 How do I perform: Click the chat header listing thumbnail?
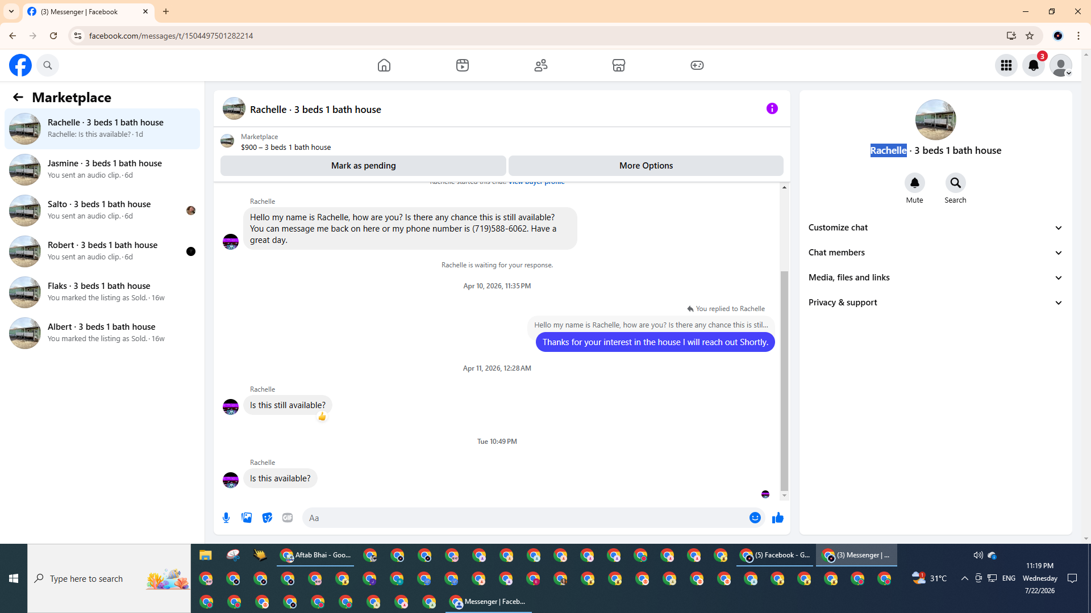[x=234, y=108]
